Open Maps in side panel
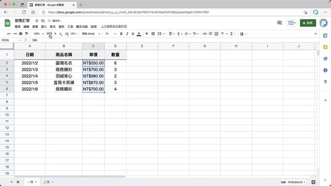Screen dimensions: 331x186 pos(325,82)
